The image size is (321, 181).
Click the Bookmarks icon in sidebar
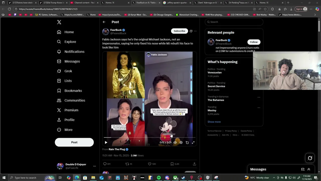click(59, 90)
